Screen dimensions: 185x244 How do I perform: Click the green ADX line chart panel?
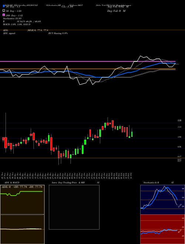(22, 200)
